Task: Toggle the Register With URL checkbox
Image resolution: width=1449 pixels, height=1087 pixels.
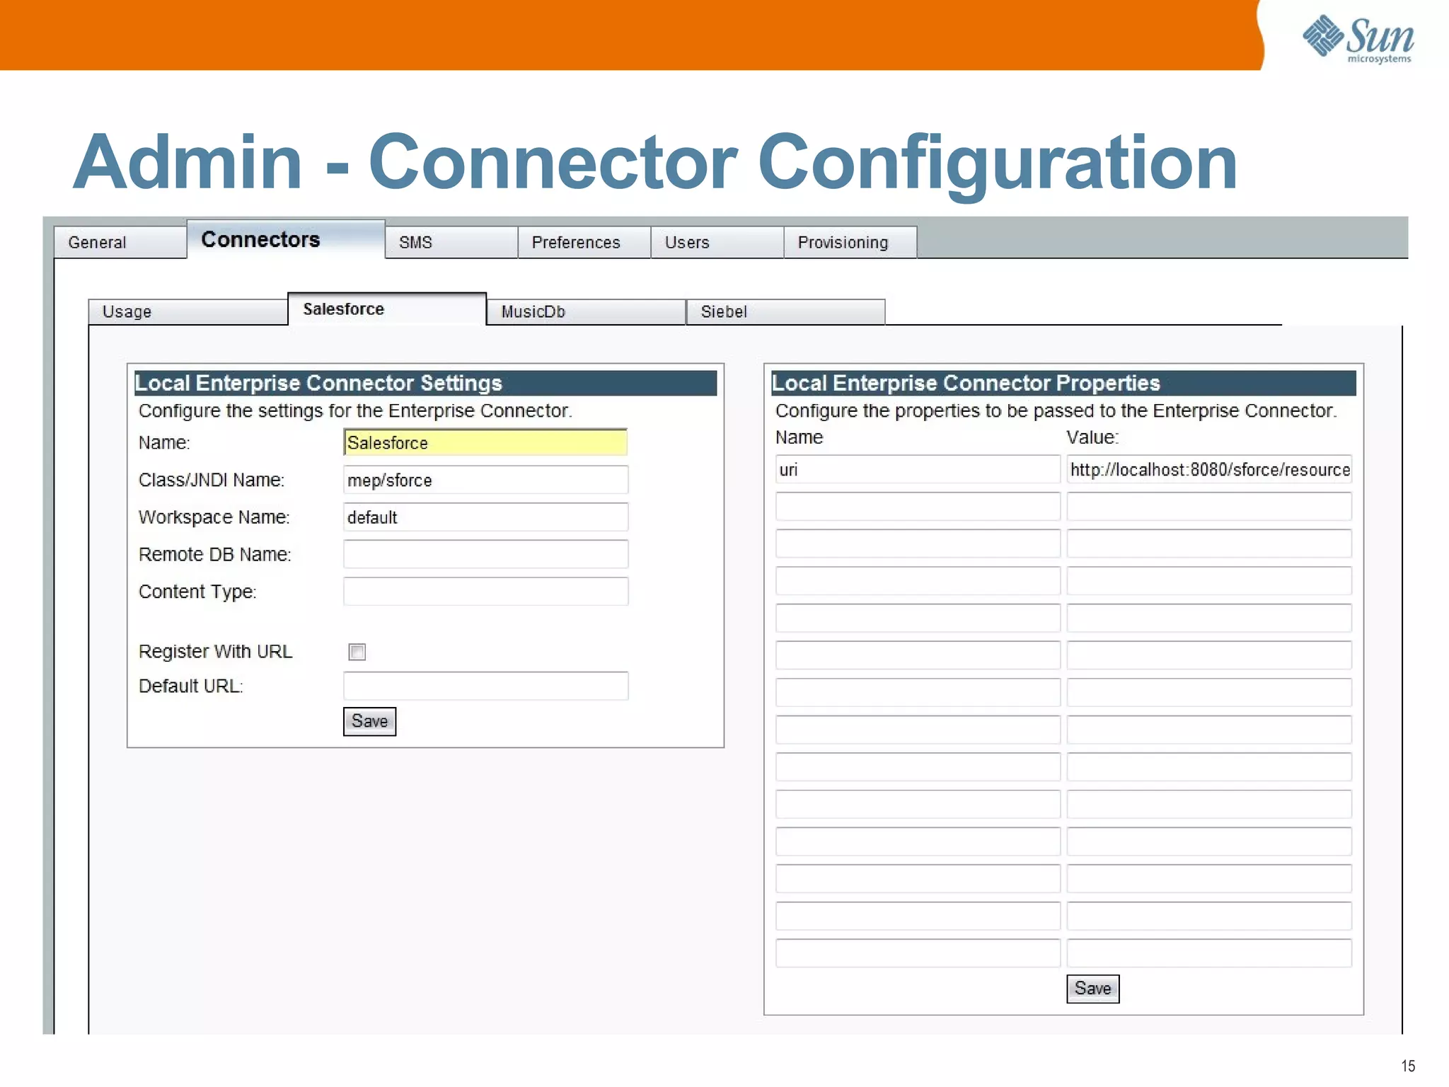Action: click(x=357, y=652)
